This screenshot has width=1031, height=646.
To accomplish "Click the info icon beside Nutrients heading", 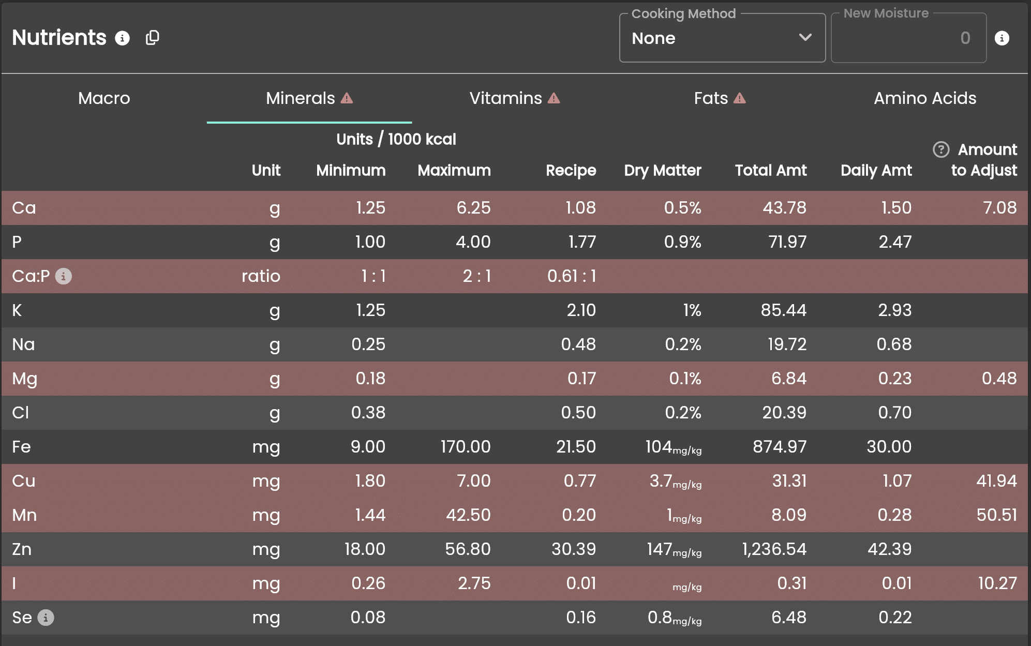I will (122, 38).
